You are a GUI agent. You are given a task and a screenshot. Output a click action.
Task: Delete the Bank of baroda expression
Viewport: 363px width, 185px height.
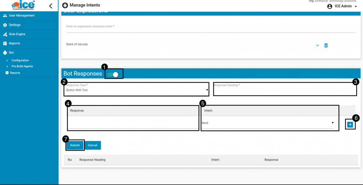click(326, 45)
